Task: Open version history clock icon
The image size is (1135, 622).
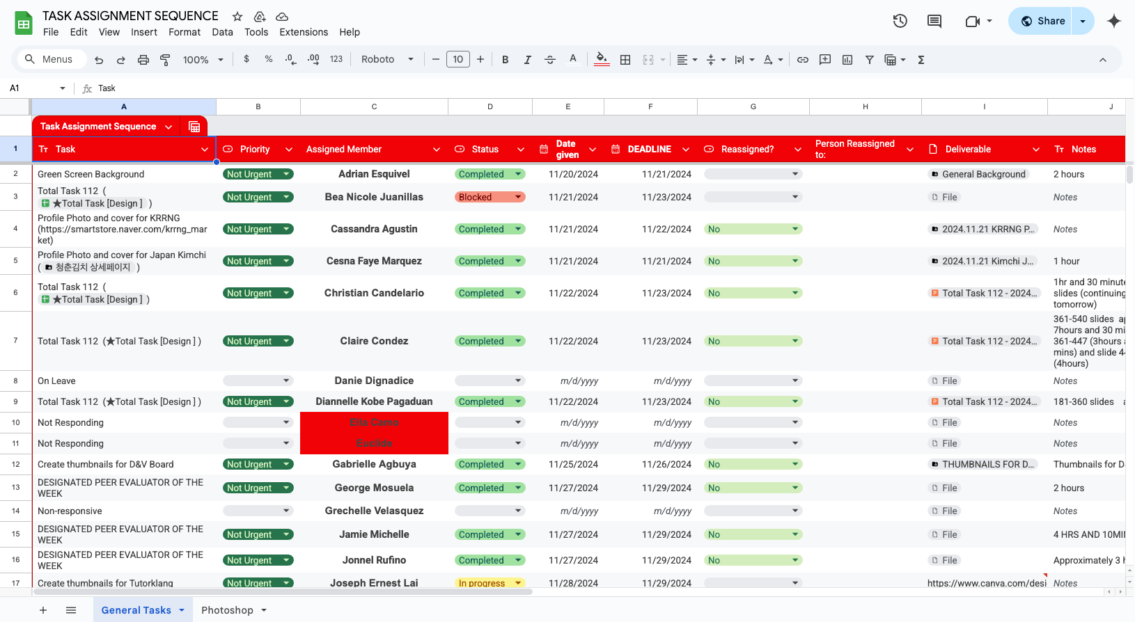Action: 900,21
